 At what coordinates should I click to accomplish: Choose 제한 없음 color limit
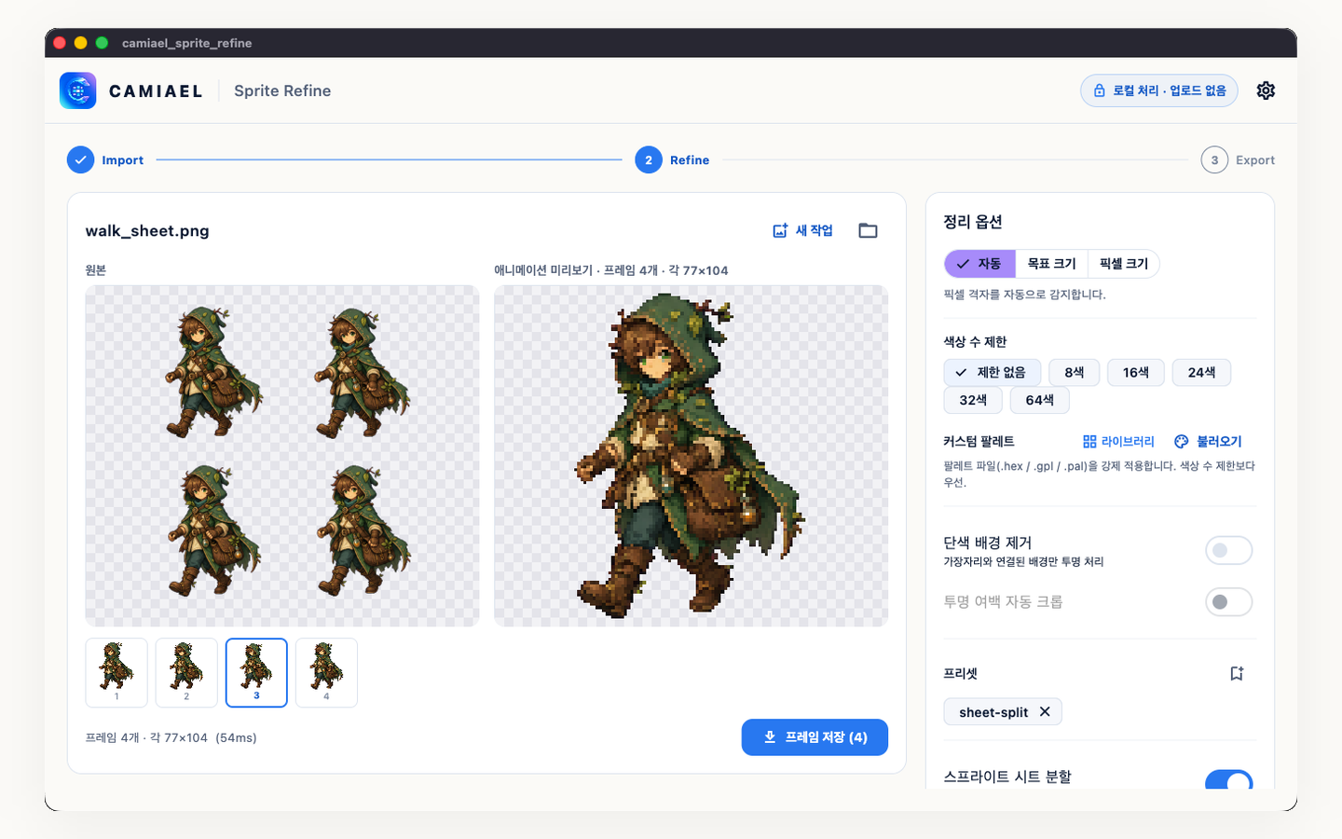pos(993,372)
